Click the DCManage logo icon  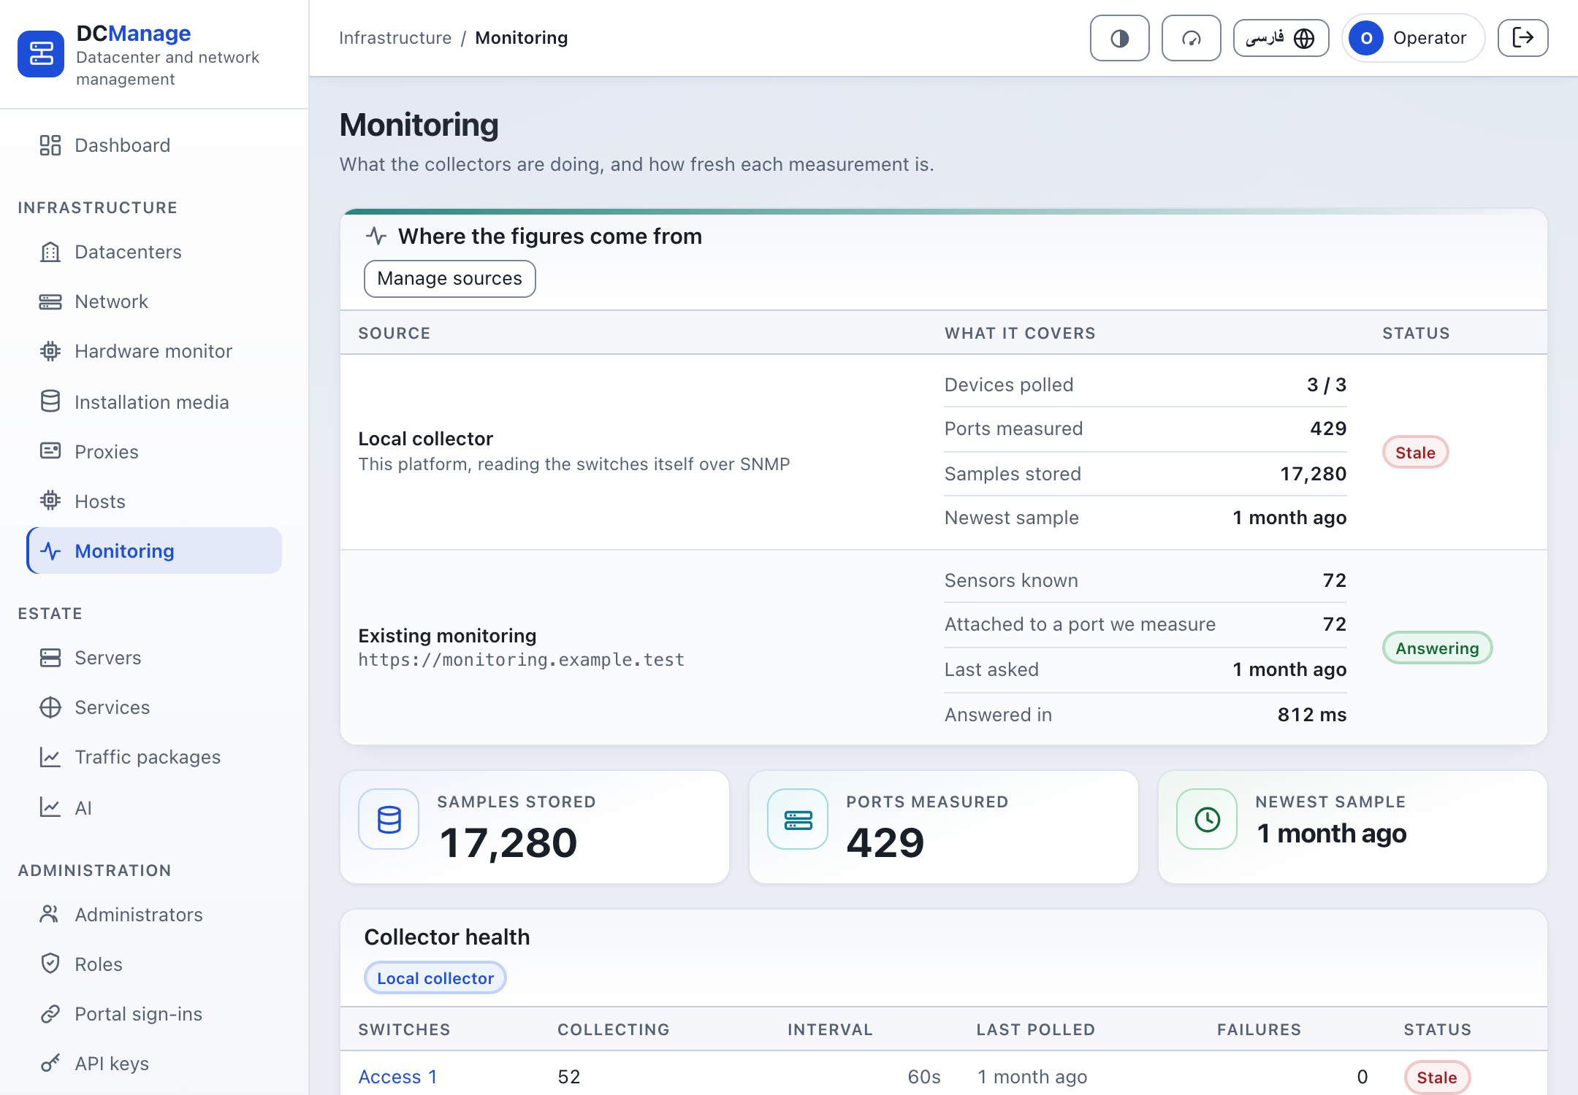pos(41,54)
